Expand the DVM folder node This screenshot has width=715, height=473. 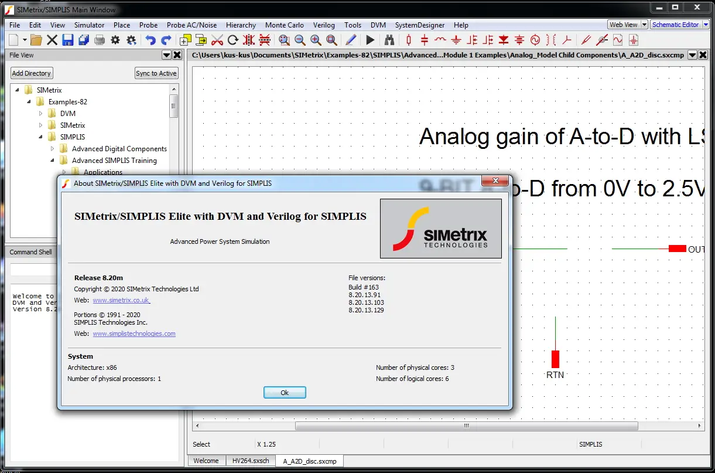click(x=40, y=114)
